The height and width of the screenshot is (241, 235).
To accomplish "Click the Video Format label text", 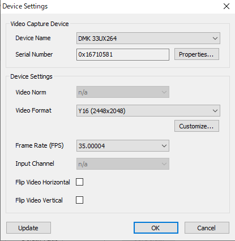I will coord(33,110).
